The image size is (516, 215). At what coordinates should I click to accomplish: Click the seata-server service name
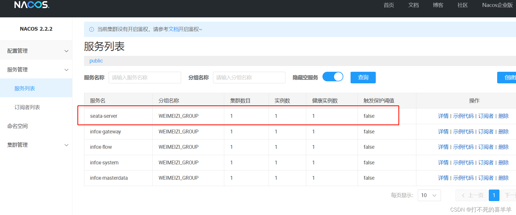[104, 116]
